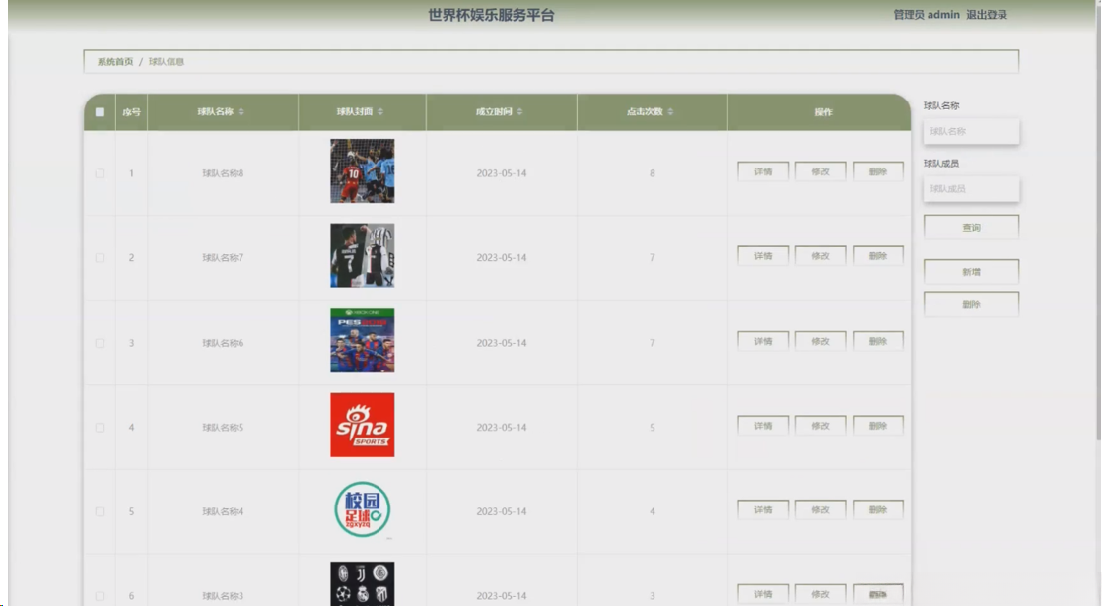Click 删除 for 球队名称6
Screen dimensions: 1102x606
[x=878, y=341]
